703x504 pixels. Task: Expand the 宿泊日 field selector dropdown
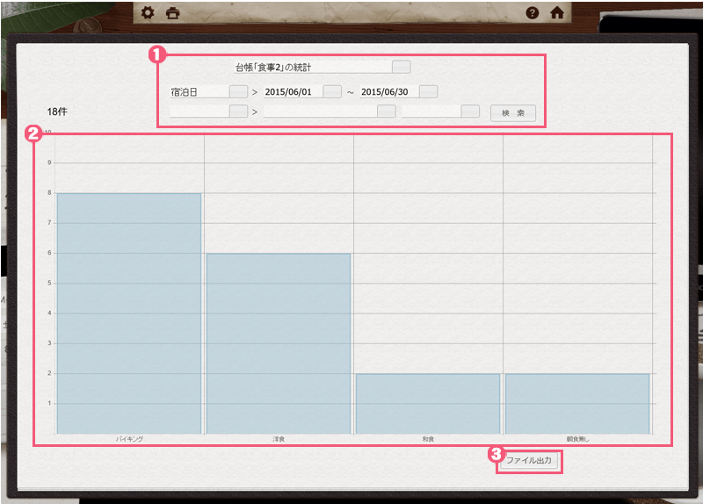click(238, 91)
